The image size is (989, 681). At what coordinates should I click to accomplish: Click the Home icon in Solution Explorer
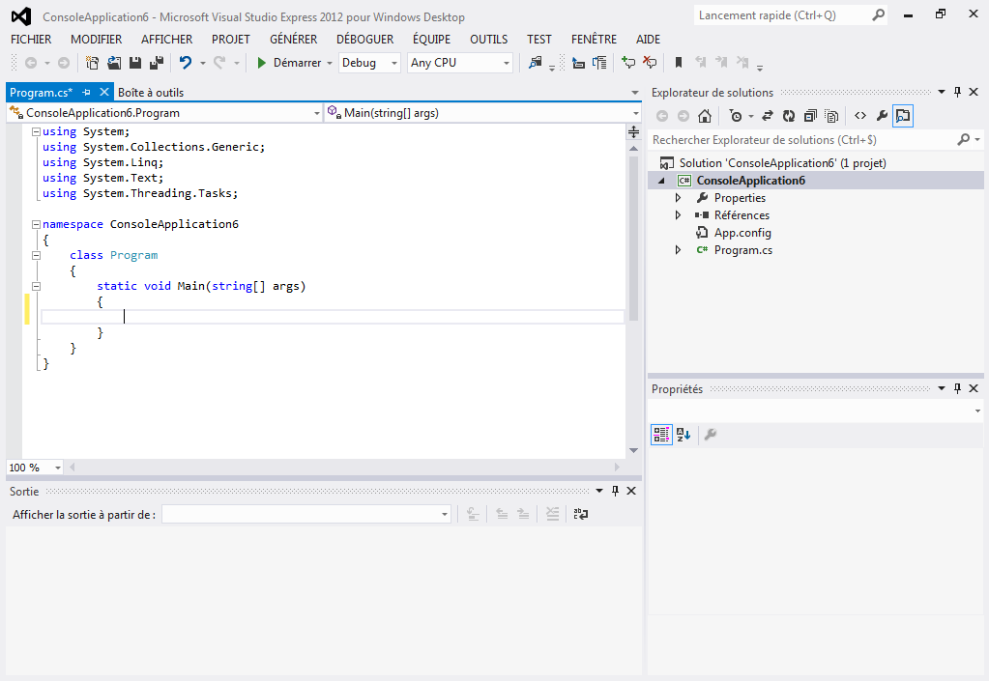click(705, 116)
